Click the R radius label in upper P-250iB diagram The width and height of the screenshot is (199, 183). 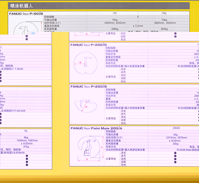point(80,62)
